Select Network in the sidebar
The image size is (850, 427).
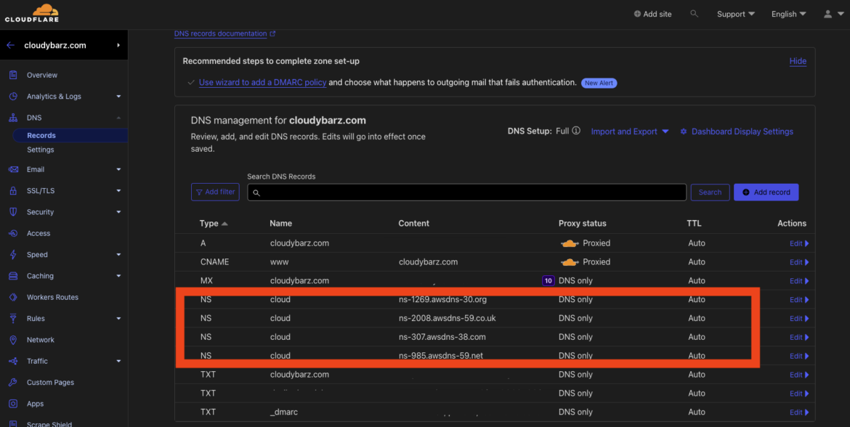point(41,340)
